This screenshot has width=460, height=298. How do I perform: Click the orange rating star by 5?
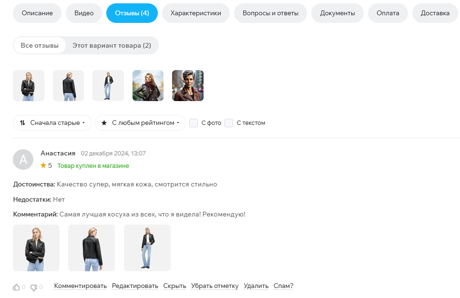point(43,165)
